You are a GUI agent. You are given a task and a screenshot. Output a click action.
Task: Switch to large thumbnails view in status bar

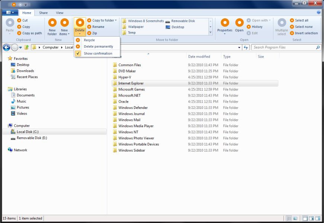click(295, 218)
